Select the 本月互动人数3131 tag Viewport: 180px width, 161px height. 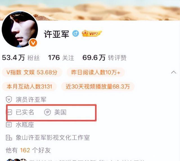tap(29, 87)
